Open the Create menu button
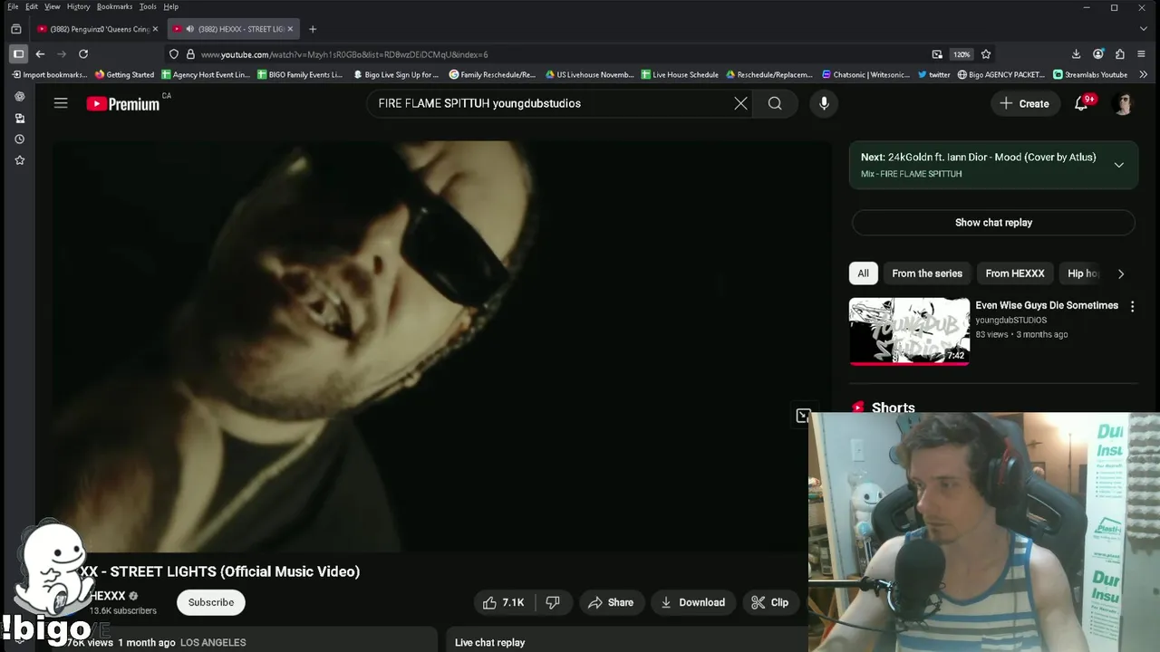The image size is (1160, 652). [1024, 103]
